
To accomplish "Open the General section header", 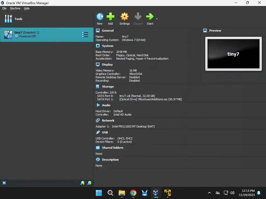I will tap(108, 31).
